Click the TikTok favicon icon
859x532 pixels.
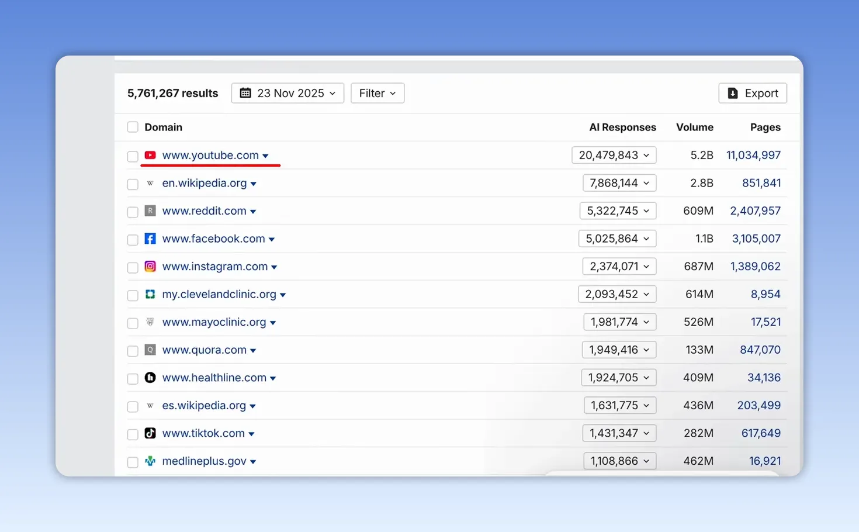[150, 433]
